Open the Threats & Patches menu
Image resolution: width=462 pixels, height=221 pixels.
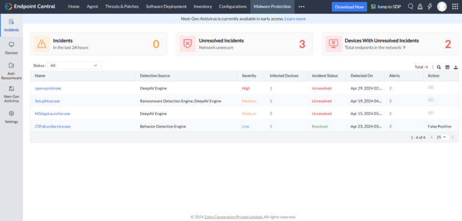tap(122, 7)
